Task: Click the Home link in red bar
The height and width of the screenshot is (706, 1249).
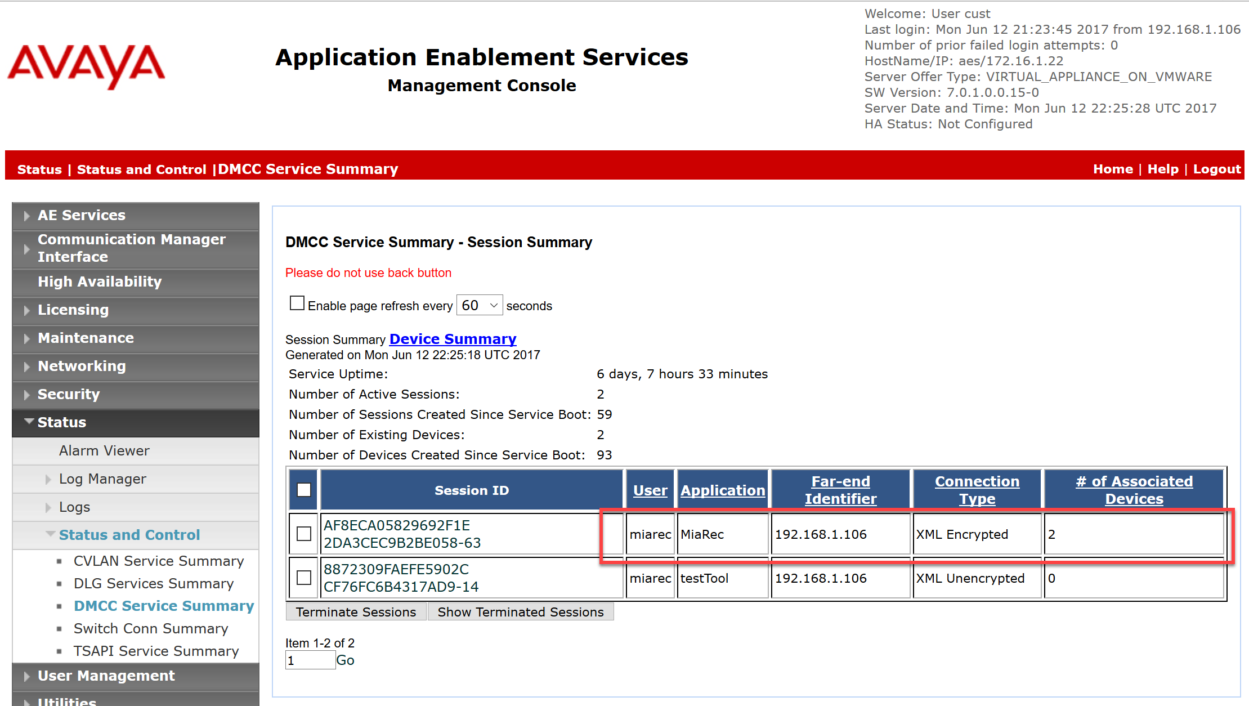Action: click(x=1113, y=169)
